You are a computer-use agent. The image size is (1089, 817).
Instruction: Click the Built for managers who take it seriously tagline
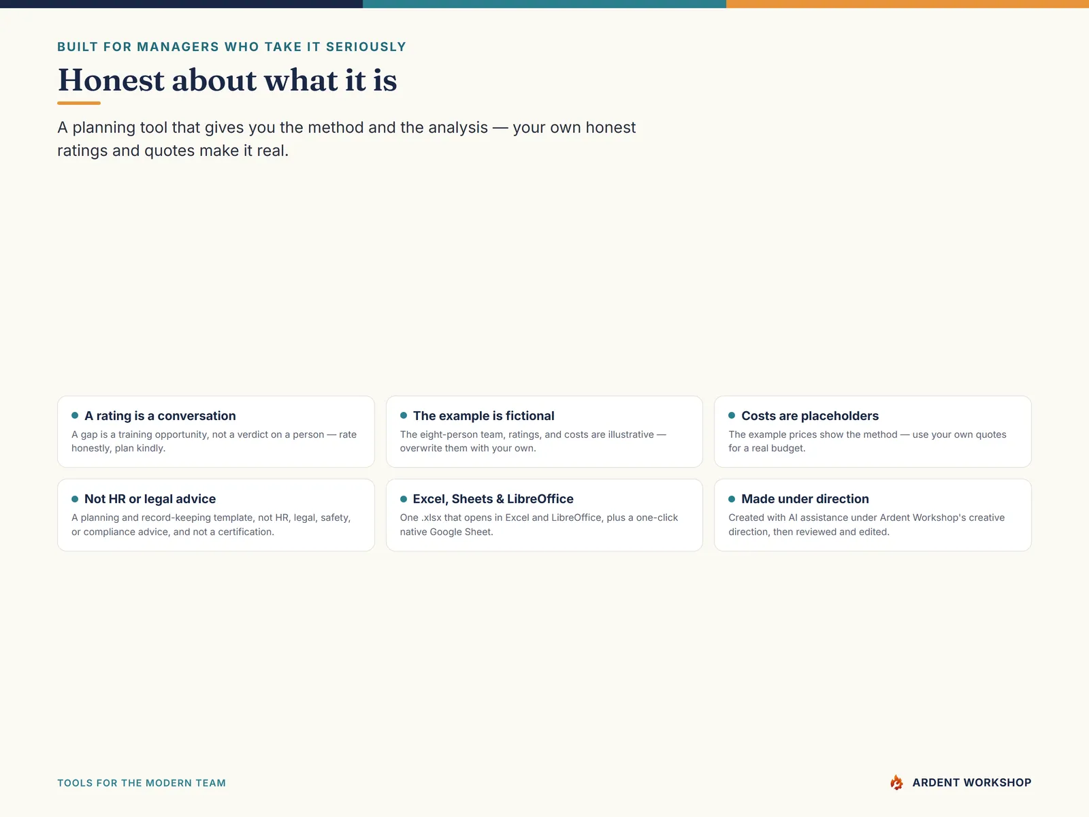point(231,47)
